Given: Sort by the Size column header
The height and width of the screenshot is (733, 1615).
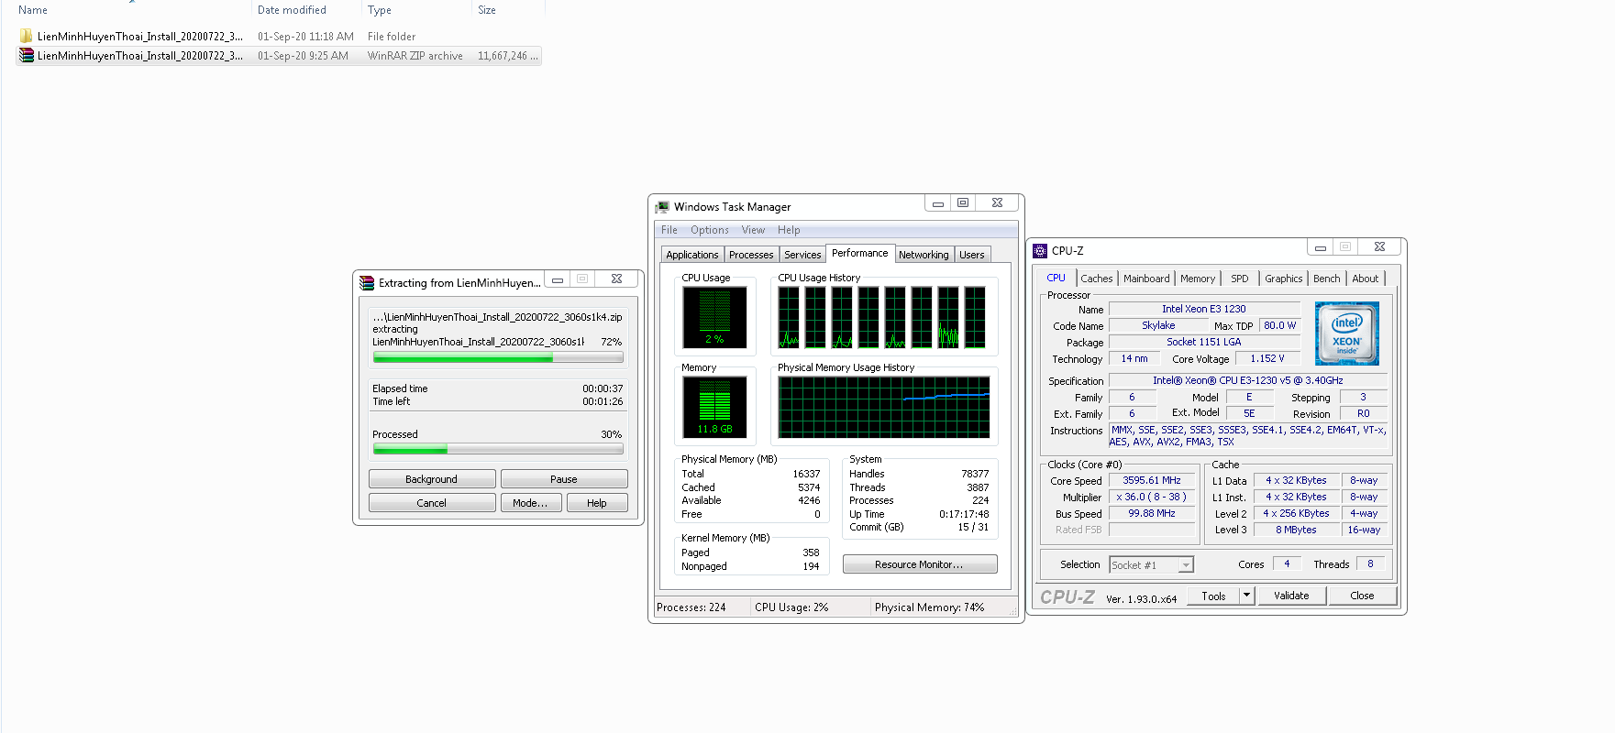Looking at the screenshot, I should 487,10.
